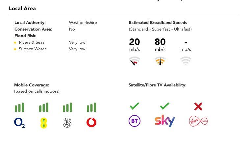Viewport: 248px width, 165px height.
Task: Select the Sky TV logo
Action: point(164,121)
